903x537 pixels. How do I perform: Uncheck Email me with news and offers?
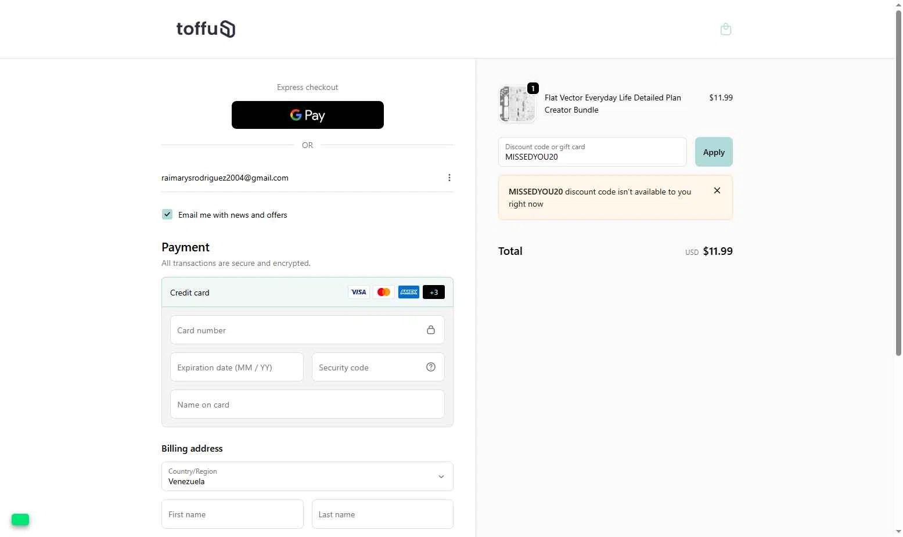(167, 214)
